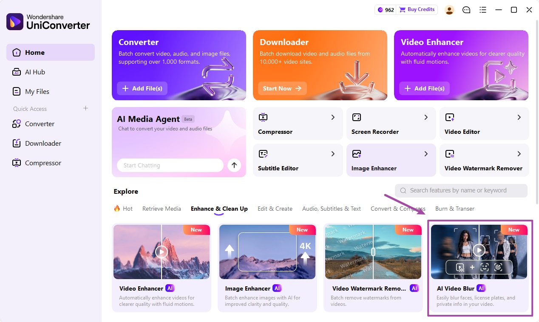Viewport: 539px width, 322px height.
Task: Send chat using the arrow-up button
Action: (234, 165)
